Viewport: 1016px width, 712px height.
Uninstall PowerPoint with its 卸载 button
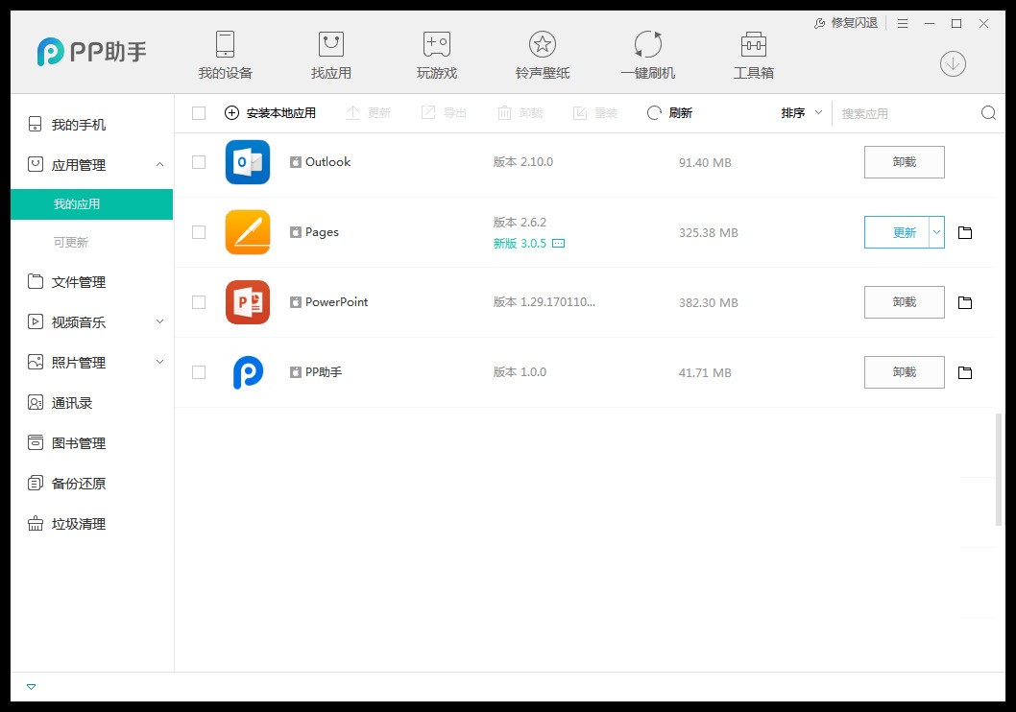(904, 302)
